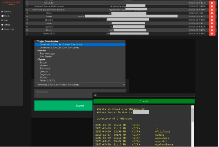The width and height of the screenshot is (219, 147).
Task: Pick Ethereum under Clipper
Action: pyautogui.click(x=80, y=69)
